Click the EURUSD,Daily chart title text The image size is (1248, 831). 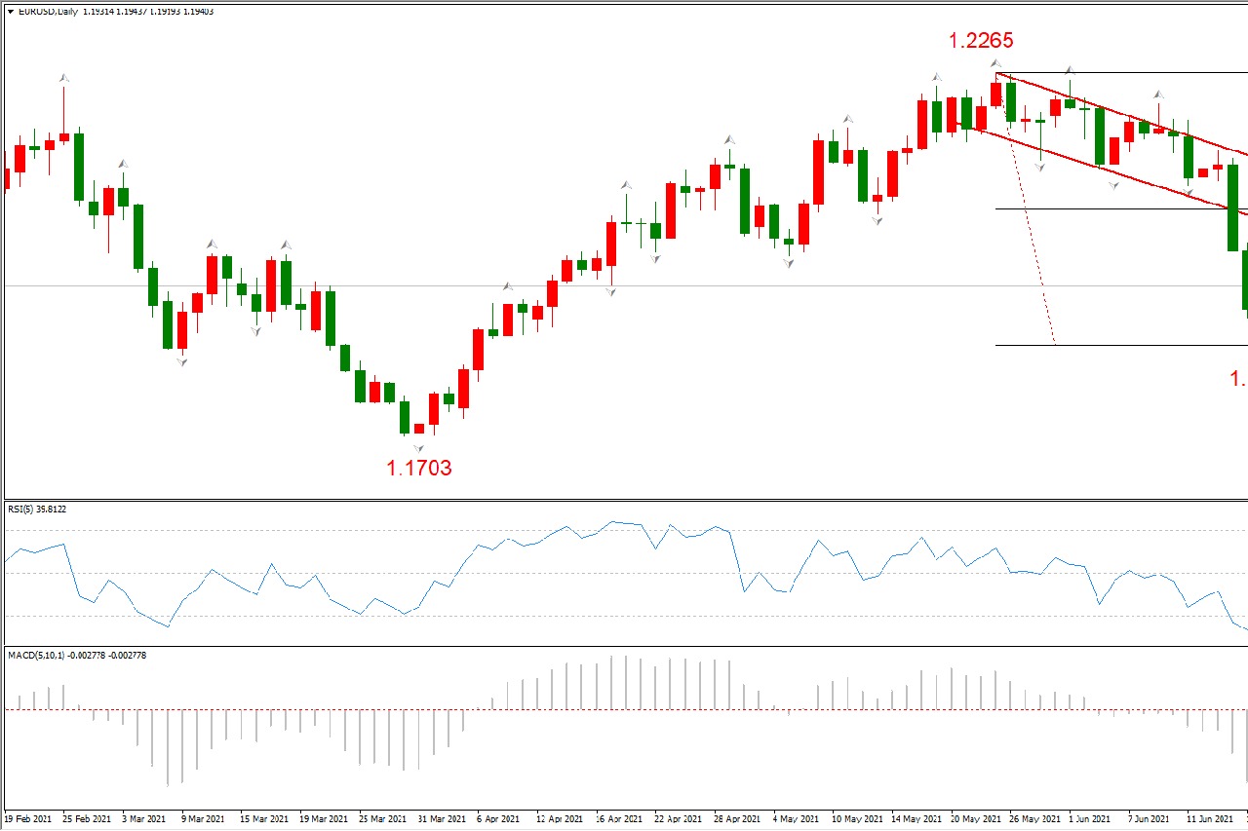49,12
